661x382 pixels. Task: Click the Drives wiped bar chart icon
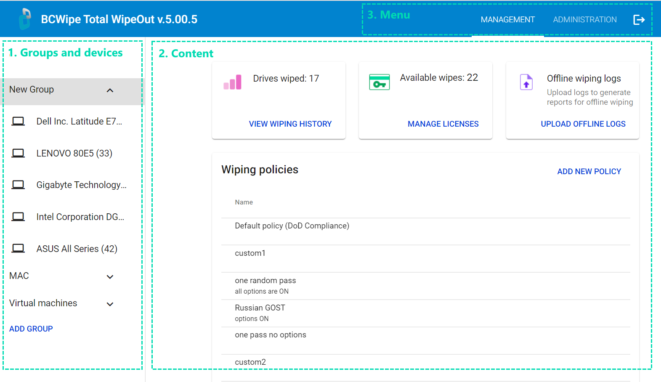point(232,82)
